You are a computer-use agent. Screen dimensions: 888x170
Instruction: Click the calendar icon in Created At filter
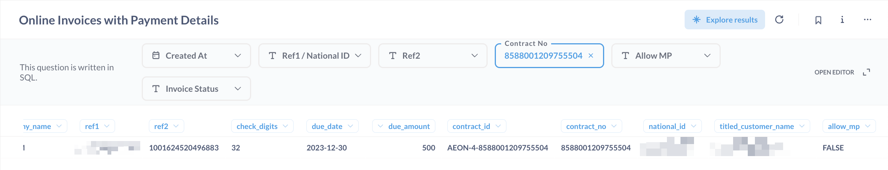[156, 56]
